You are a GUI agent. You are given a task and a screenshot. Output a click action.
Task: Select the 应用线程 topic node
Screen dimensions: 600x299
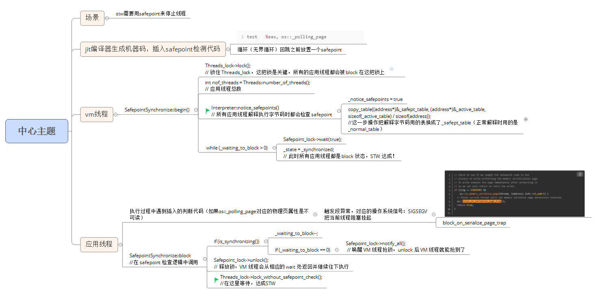(x=99, y=244)
